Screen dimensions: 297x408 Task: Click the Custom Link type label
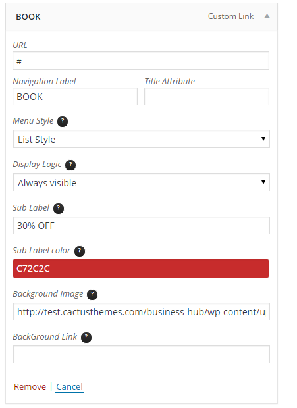click(230, 16)
